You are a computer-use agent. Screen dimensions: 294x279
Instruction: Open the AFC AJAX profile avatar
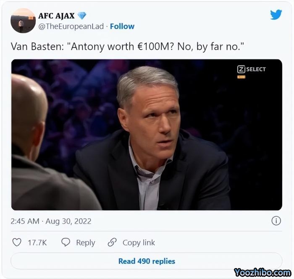(x=23, y=21)
